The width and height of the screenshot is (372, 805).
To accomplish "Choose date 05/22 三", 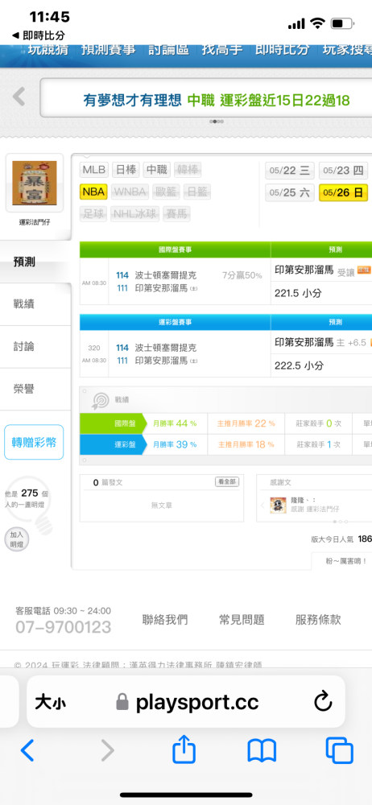I will click(x=290, y=171).
